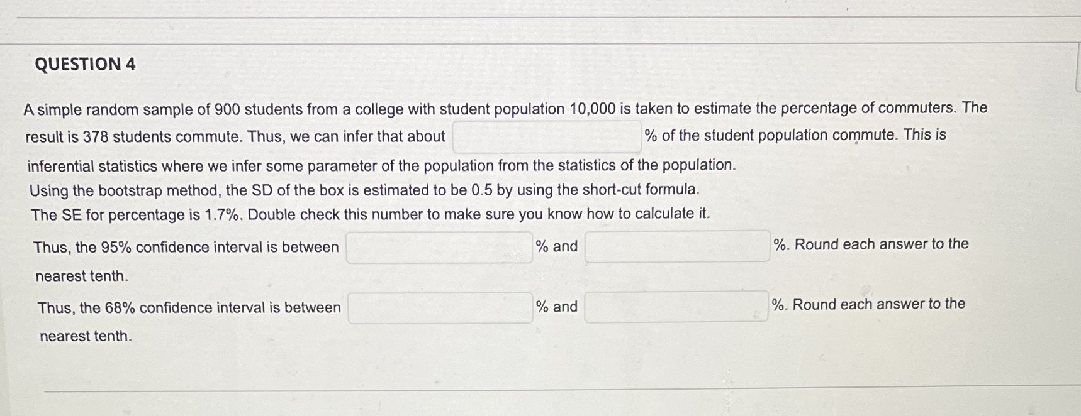Click the 68% confidence interval upper bound field
1081x416 pixels.
click(x=675, y=308)
